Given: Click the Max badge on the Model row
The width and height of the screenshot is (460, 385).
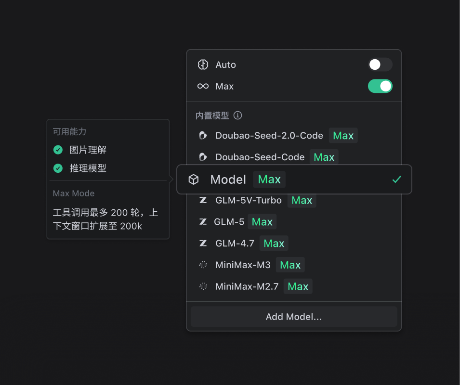Looking at the screenshot, I should (269, 180).
